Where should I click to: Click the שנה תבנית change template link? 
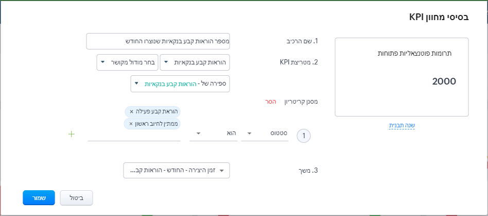tap(402, 126)
